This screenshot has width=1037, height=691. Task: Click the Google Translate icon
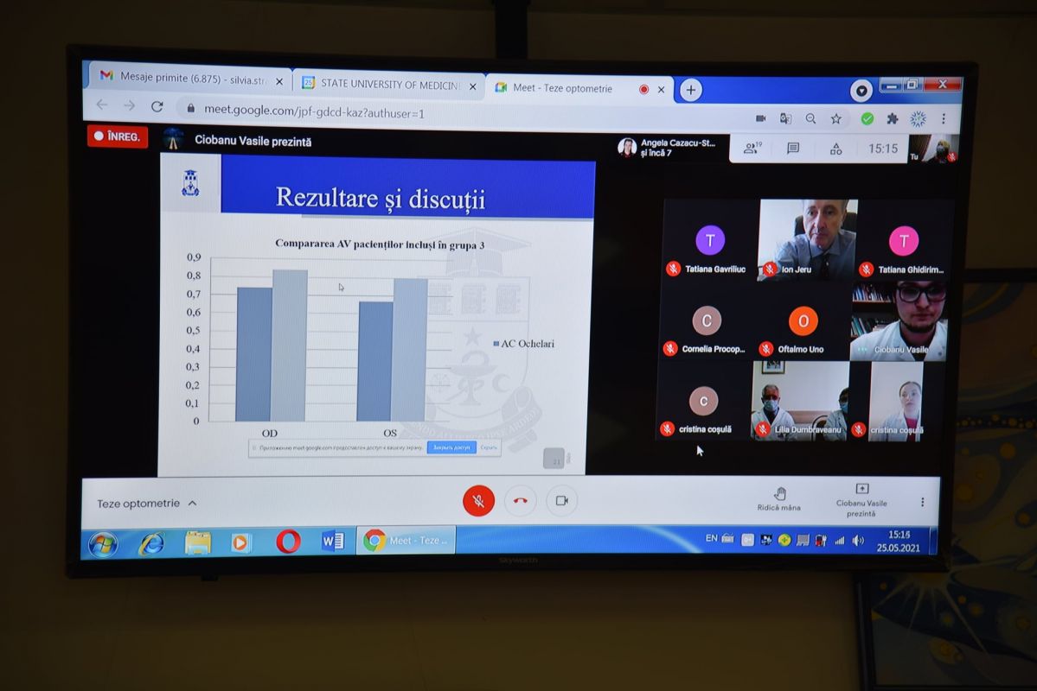point(785,118)
